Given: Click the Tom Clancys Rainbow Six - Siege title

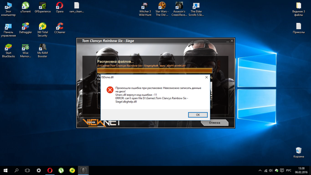Looking at the screenshot, I should point(108,41).
